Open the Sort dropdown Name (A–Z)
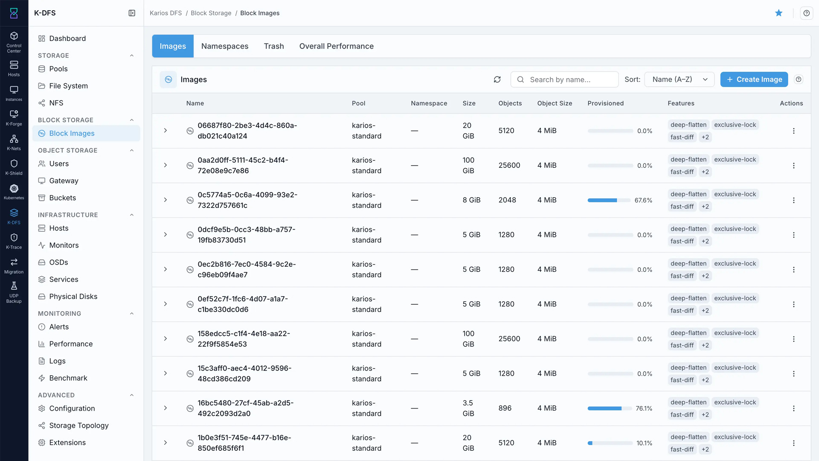819x461 pixels. click(680, 79)
